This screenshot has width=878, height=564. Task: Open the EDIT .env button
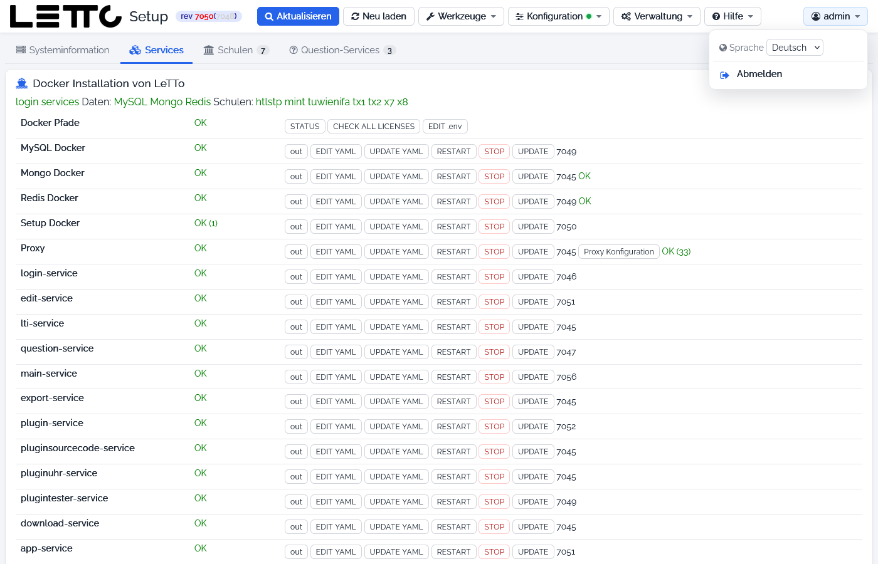[x=445, y=127]
